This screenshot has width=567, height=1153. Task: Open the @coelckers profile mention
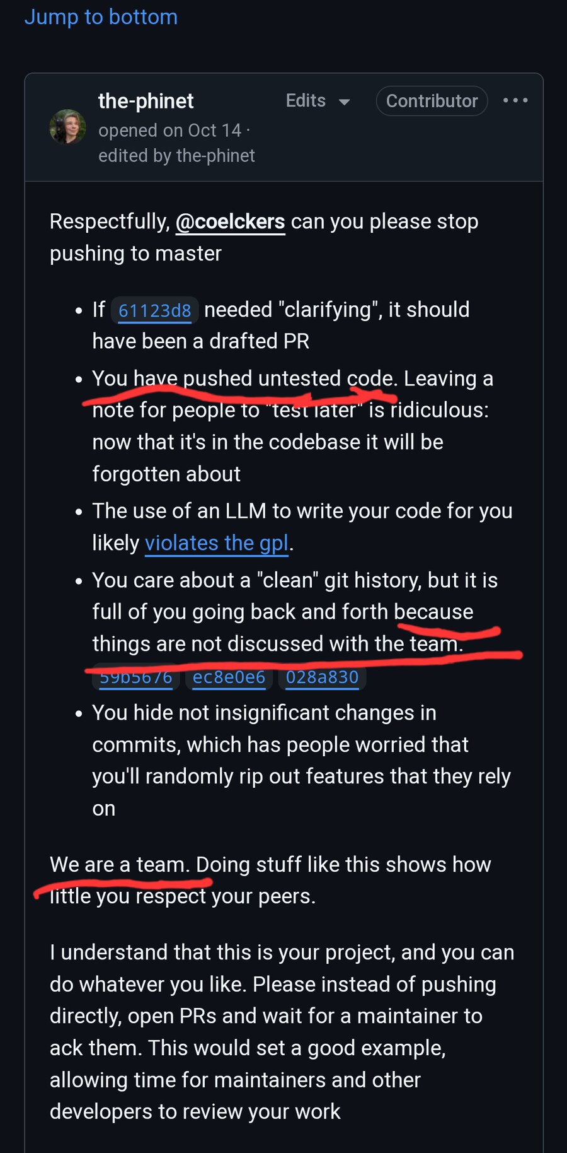pos(231,221)
